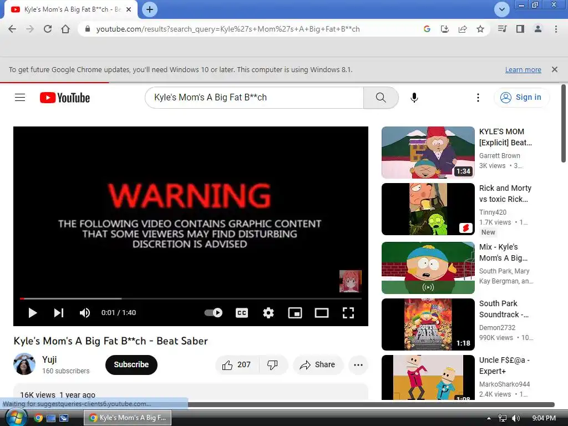
Task: Open the Rick and Morty vs toxic Rick short
Action: point(428,209)
